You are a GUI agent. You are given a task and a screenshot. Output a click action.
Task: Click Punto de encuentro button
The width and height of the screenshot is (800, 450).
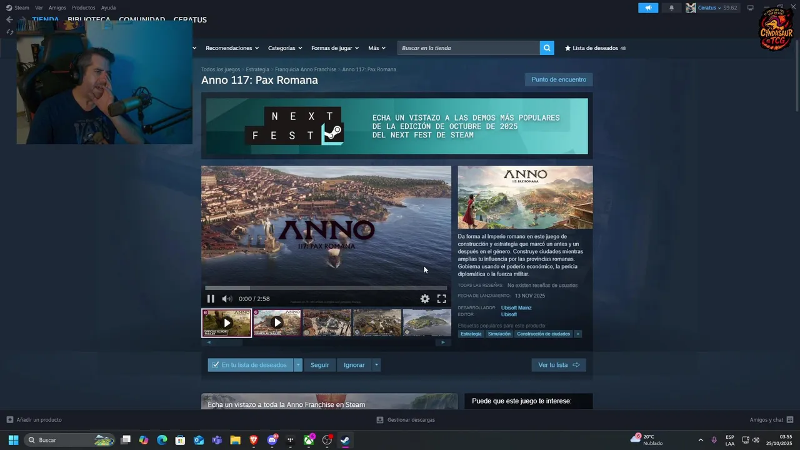tap(559, 79)
